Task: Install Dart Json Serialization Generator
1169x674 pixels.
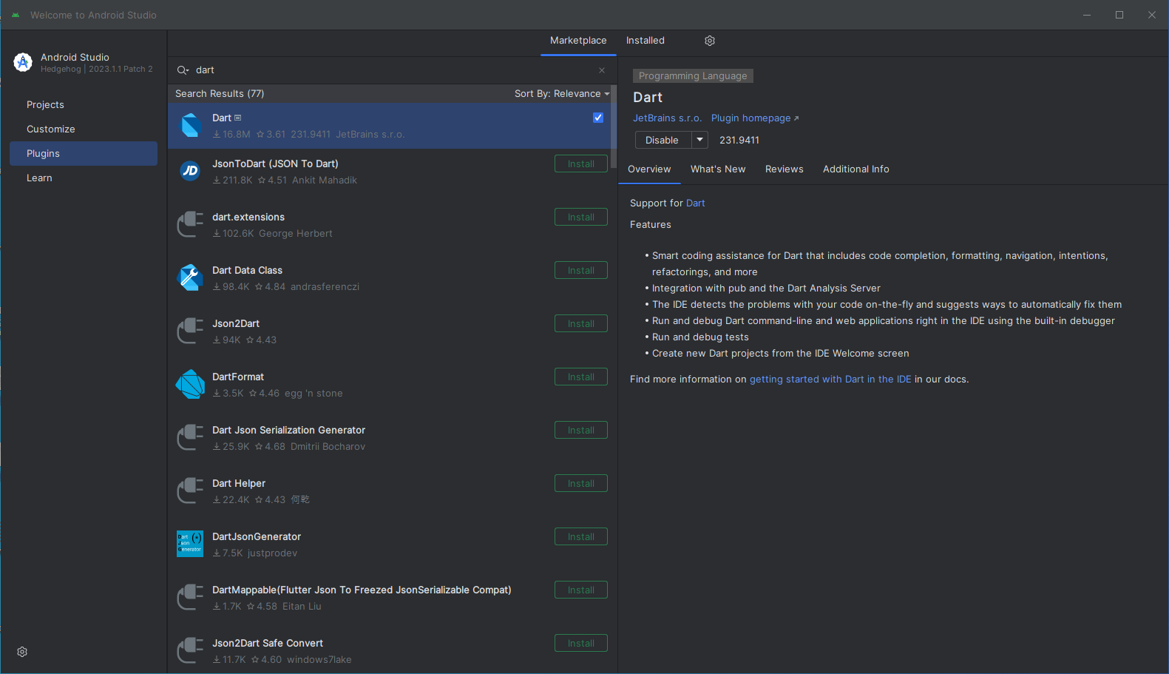Action: tap(581, 431)
